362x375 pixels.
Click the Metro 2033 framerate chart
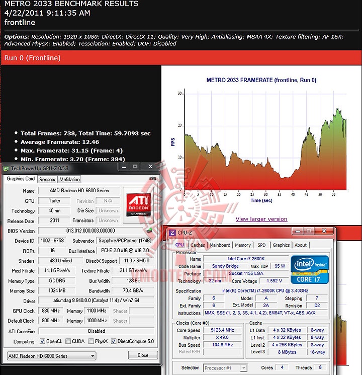click(x=261, y=140)
